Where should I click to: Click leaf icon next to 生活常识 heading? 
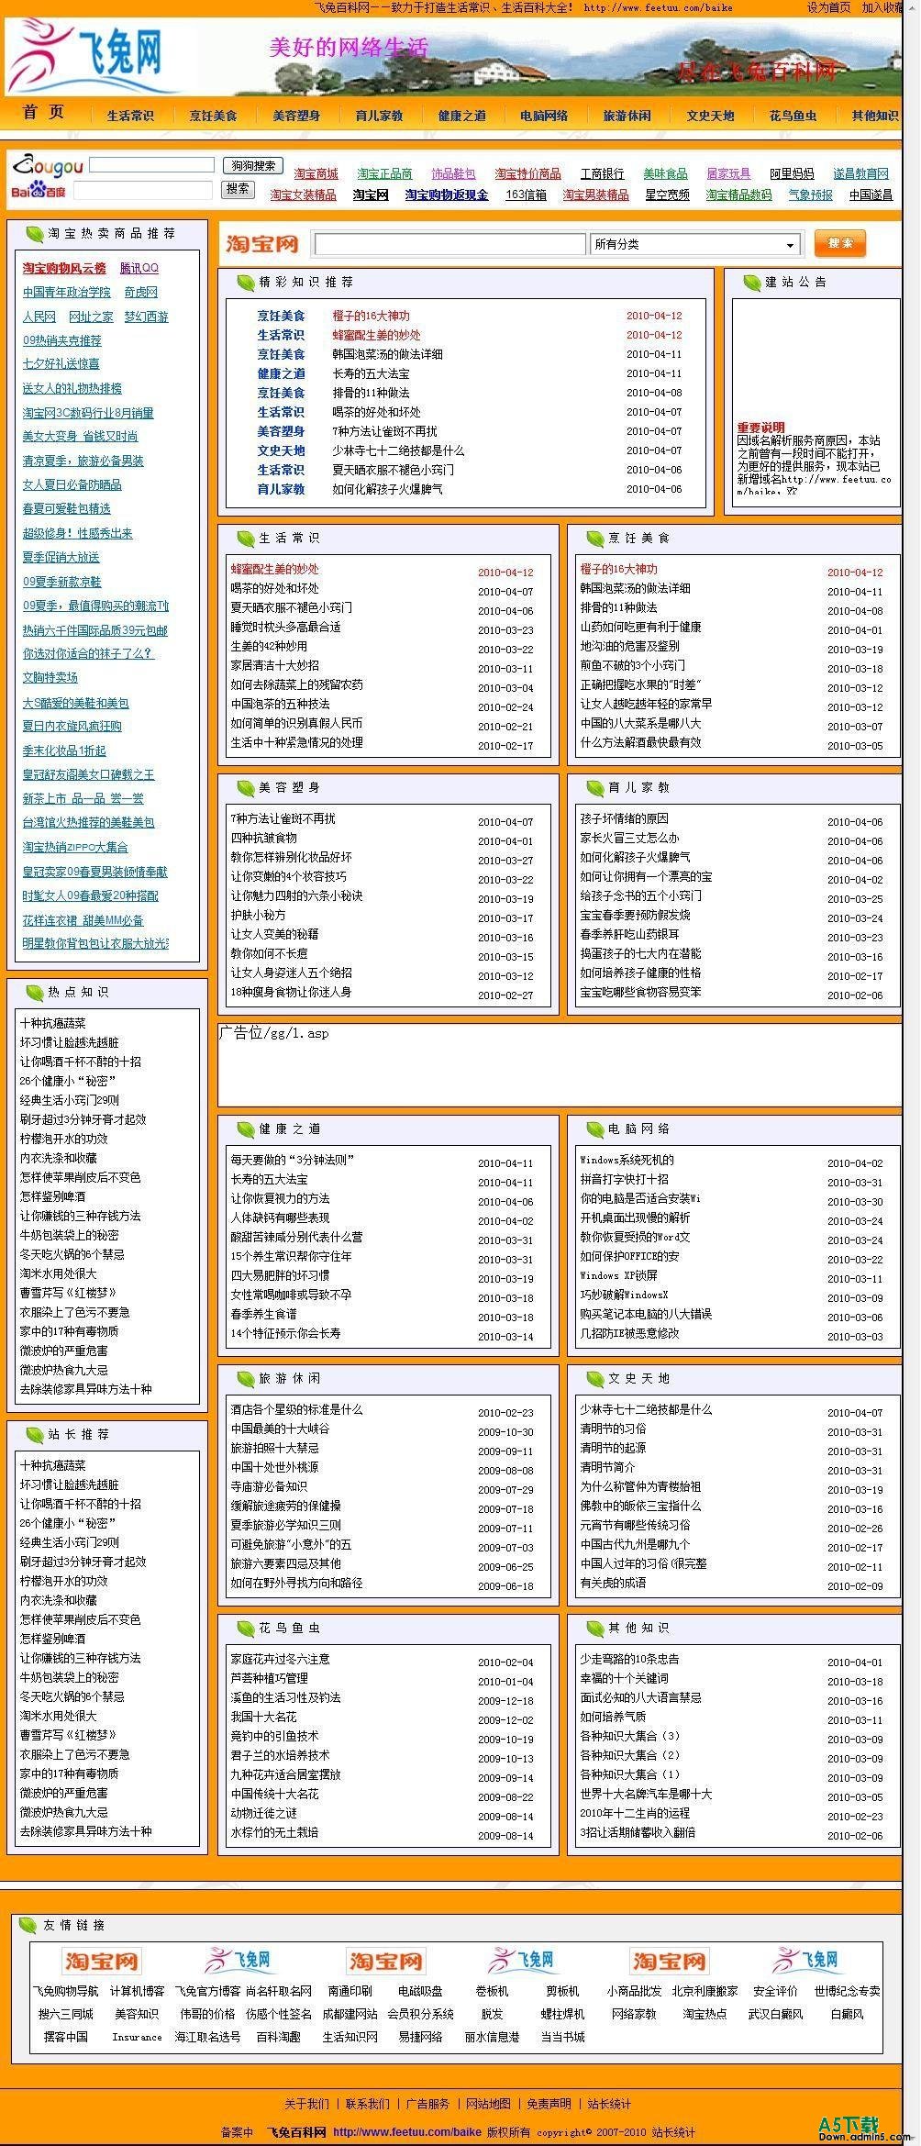tap(245, 539)
